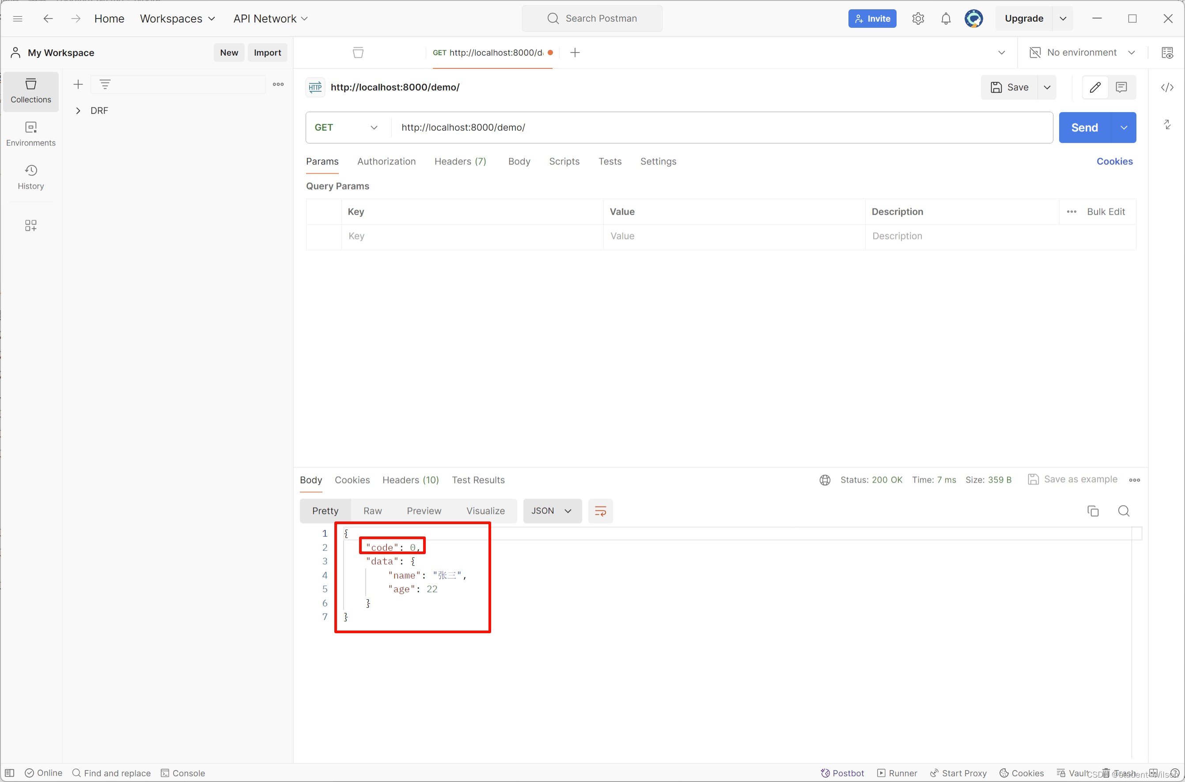Switch to the Headers tab
This screenshot has width=1185, height=782.
coord(460,161)
